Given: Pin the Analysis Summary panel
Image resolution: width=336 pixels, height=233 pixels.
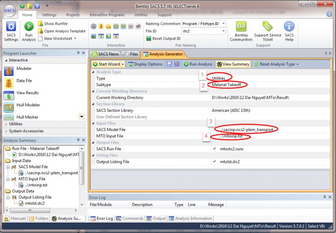Looking at the screenshot, I should tap(78, 140).
